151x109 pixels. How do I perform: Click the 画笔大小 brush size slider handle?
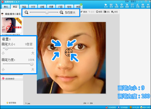[7, 48]
